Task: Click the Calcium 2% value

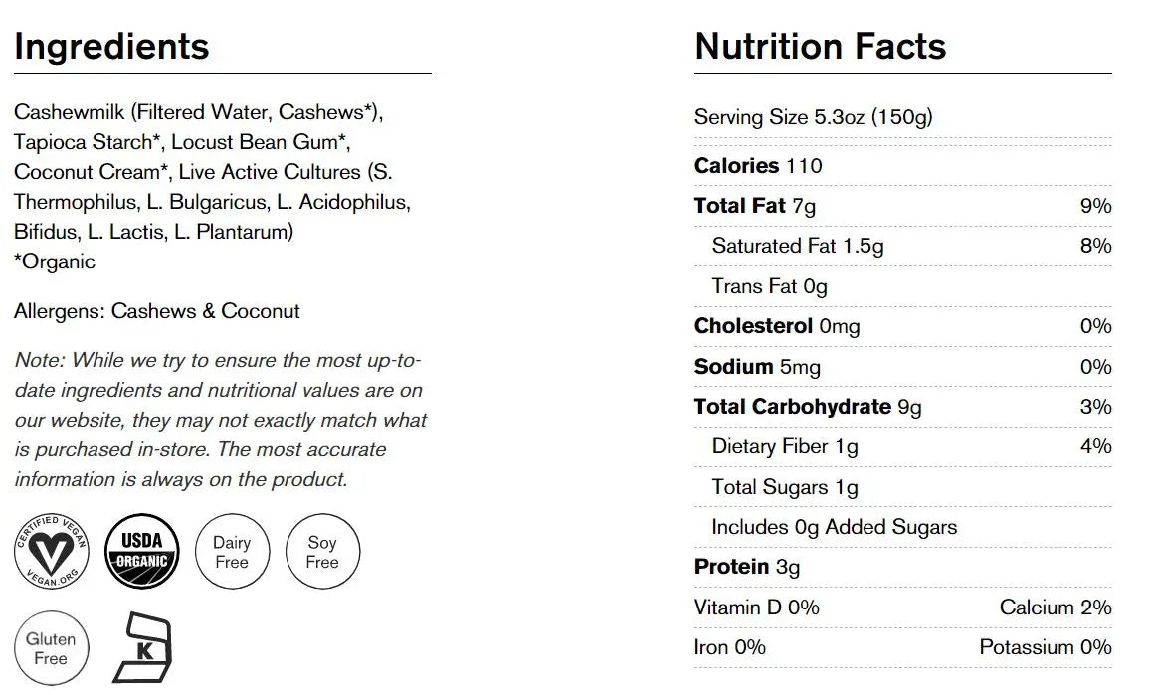Action: pos(1056,608)
